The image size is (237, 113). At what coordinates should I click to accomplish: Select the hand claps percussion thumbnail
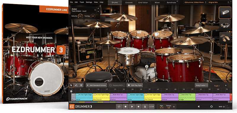tap(225, 38)
